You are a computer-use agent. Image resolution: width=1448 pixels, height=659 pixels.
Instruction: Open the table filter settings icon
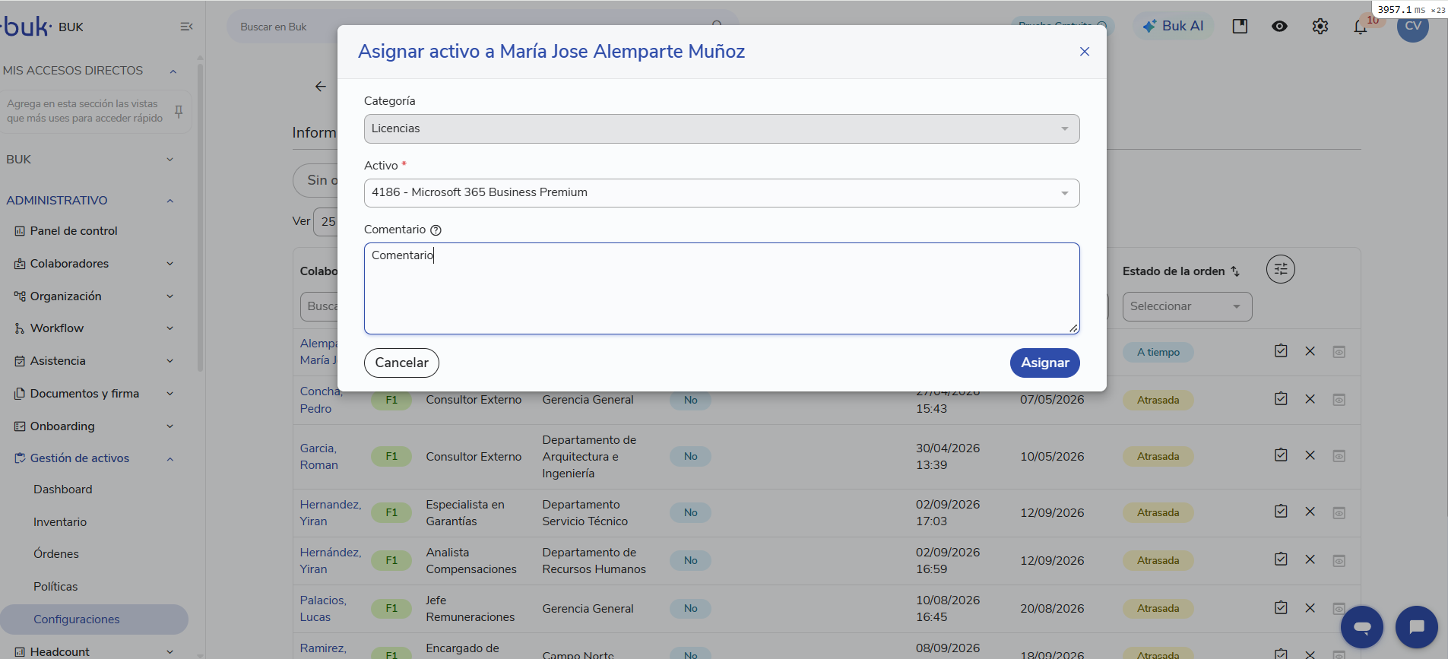(1281, 269)
